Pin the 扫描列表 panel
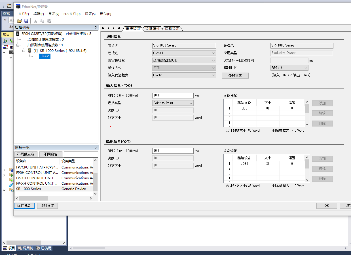The image size is (351, 255). [x=96, y=28]
